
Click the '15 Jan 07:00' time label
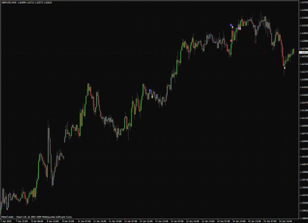pyautogui.click(x=270, y=221)
